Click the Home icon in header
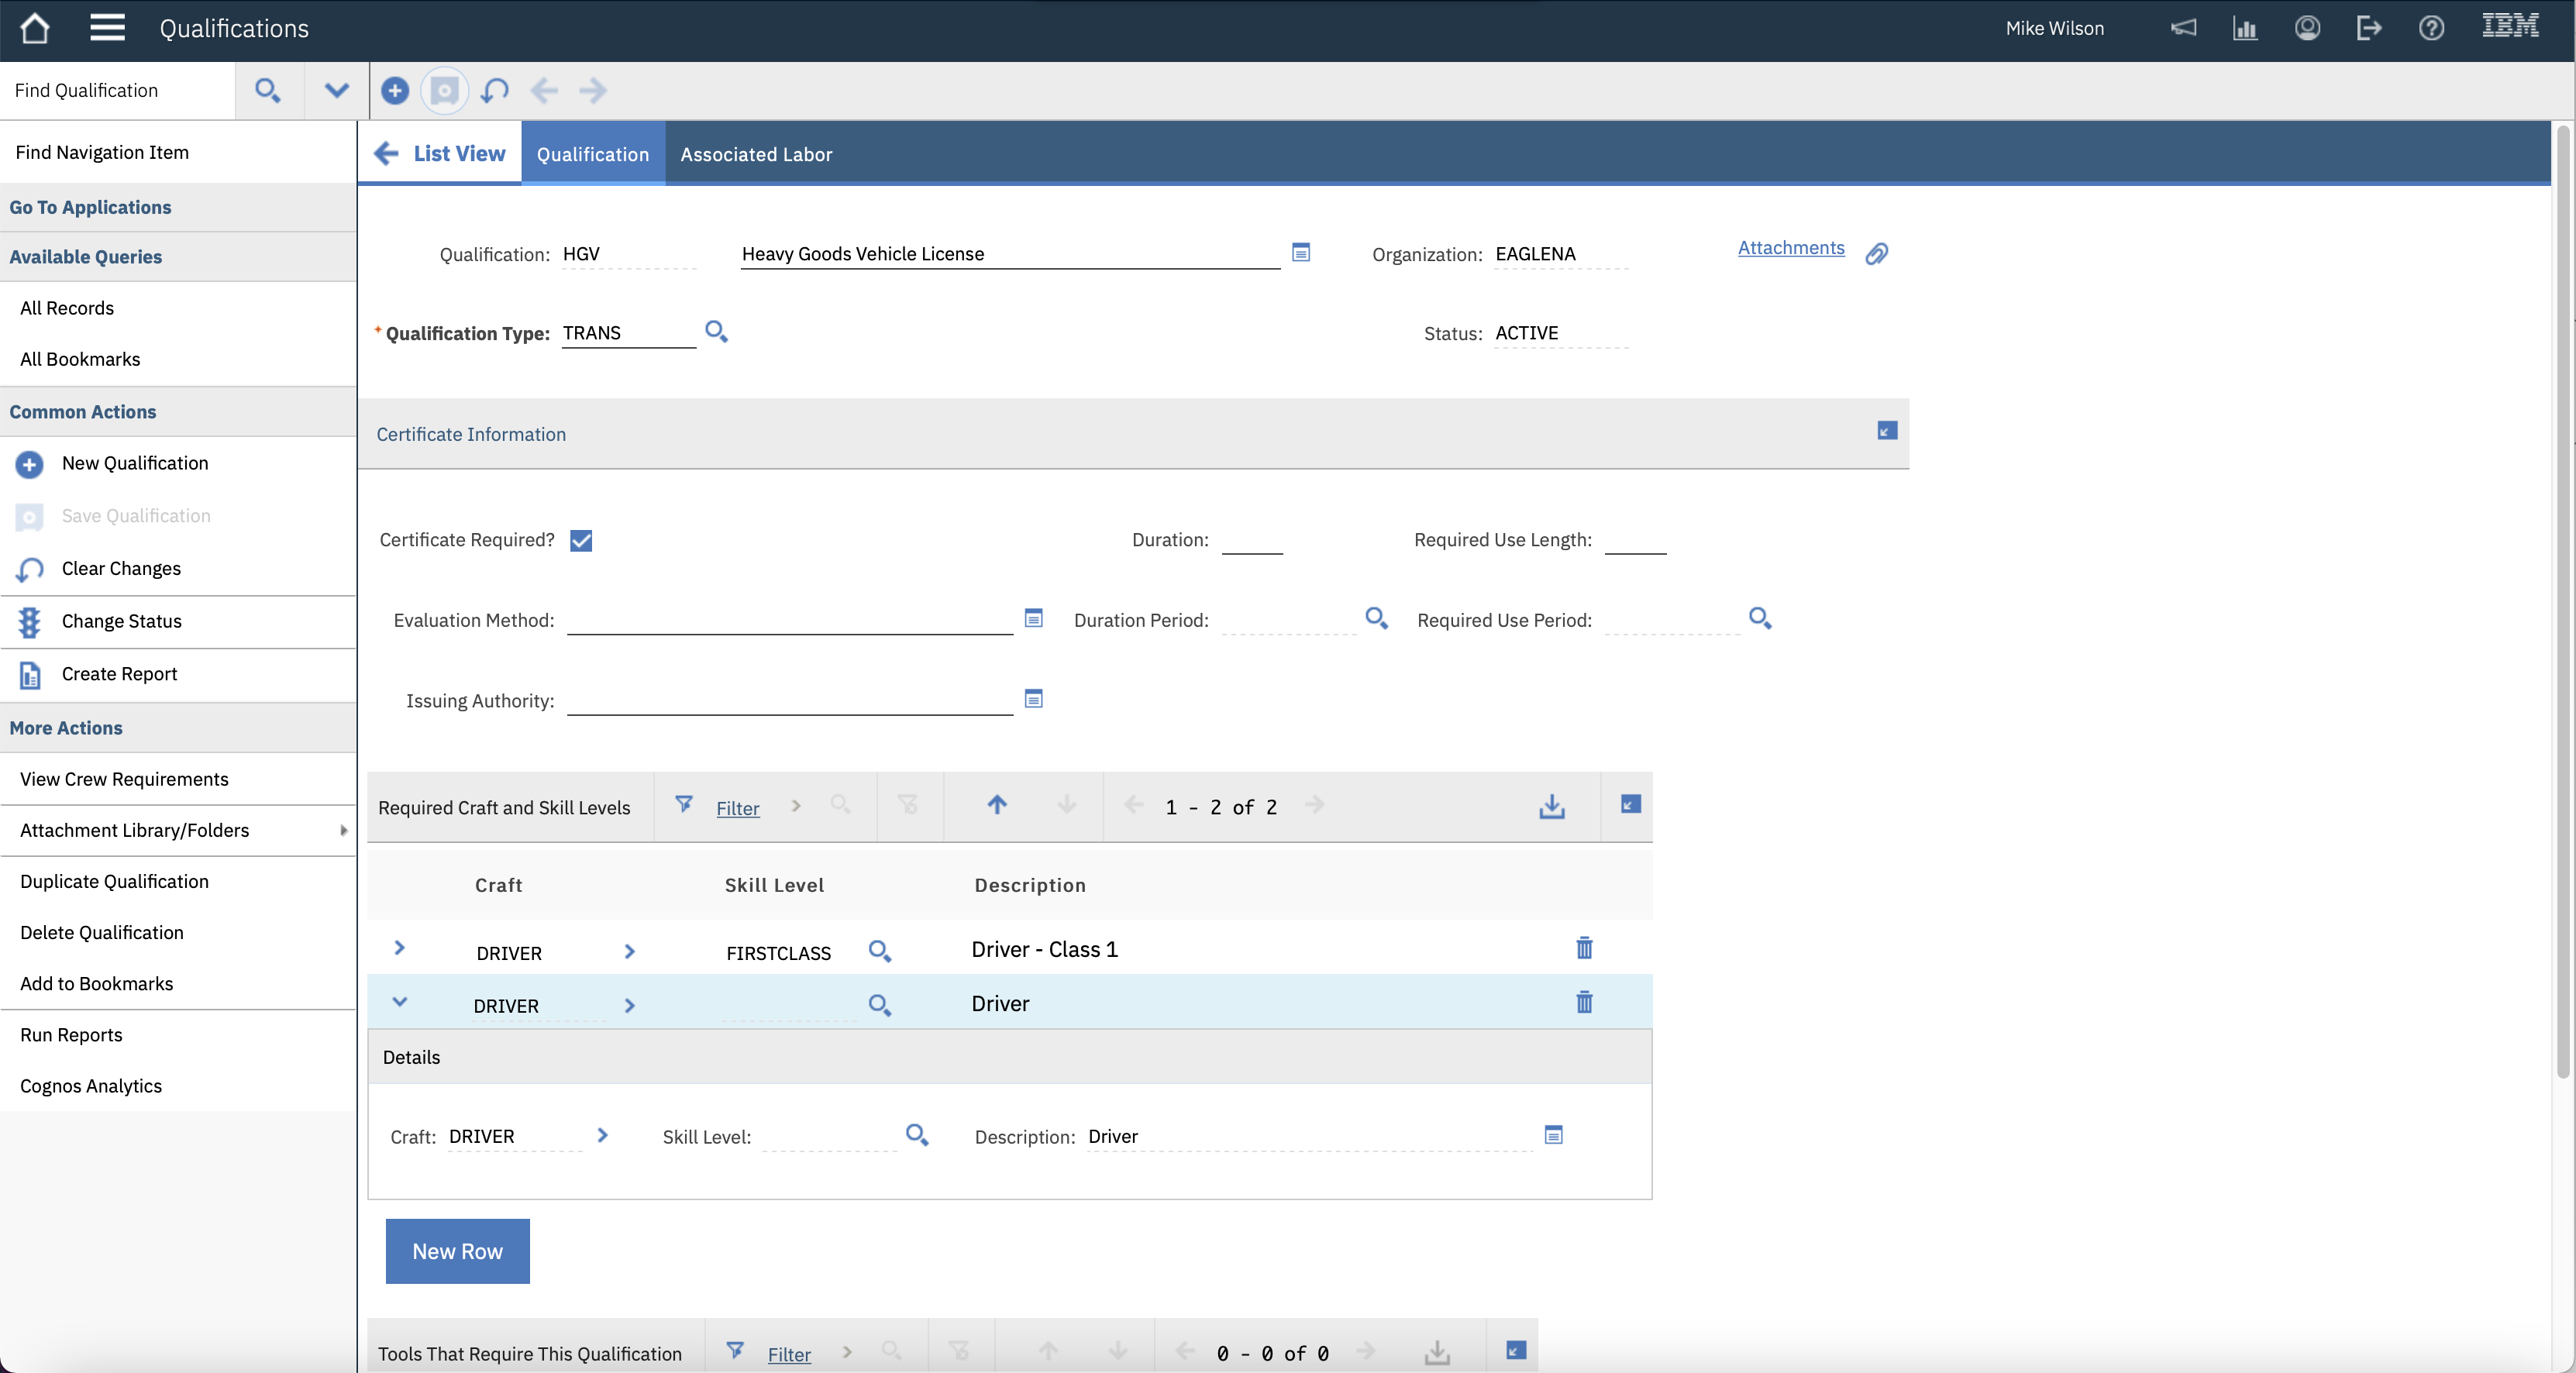Image resolution: width=2576 pixels, height=1373 pixels. coord(35,28)
